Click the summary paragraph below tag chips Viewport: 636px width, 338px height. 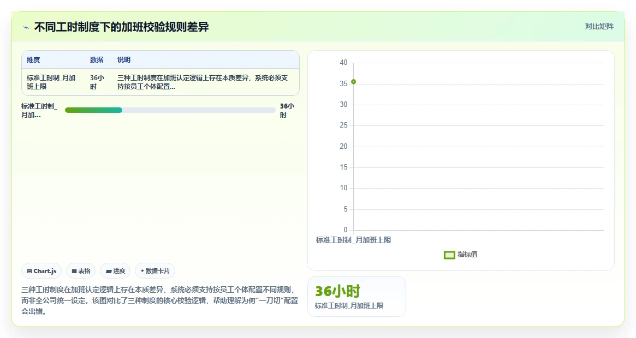click(160, 300)
